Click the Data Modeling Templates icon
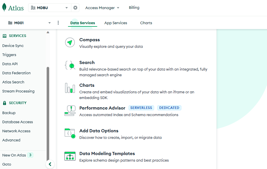Screen dimensions: 267x169 (x=70, y=156)
